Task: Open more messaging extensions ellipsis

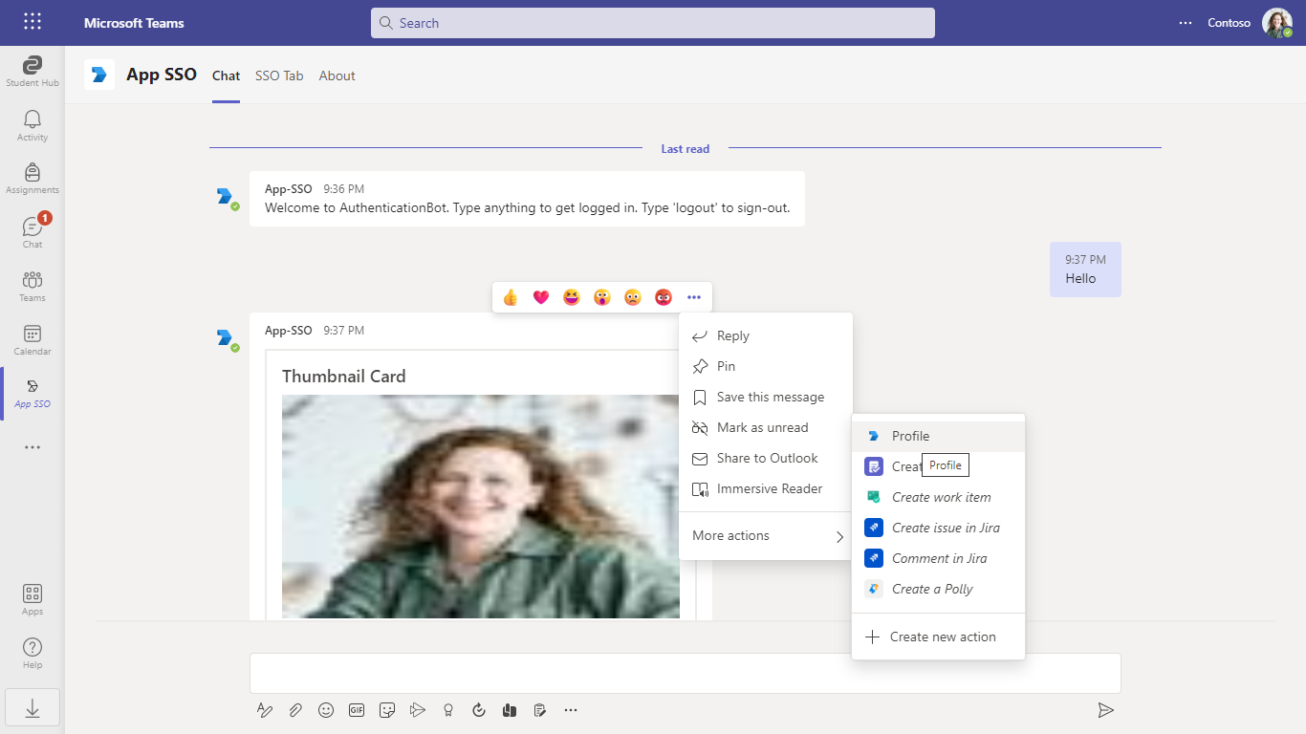Action: [571, 710]
